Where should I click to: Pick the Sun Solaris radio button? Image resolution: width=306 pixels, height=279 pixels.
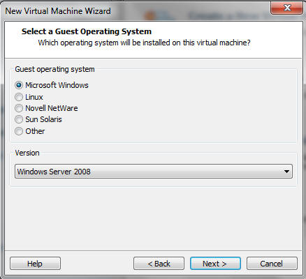tap(19, 119)
